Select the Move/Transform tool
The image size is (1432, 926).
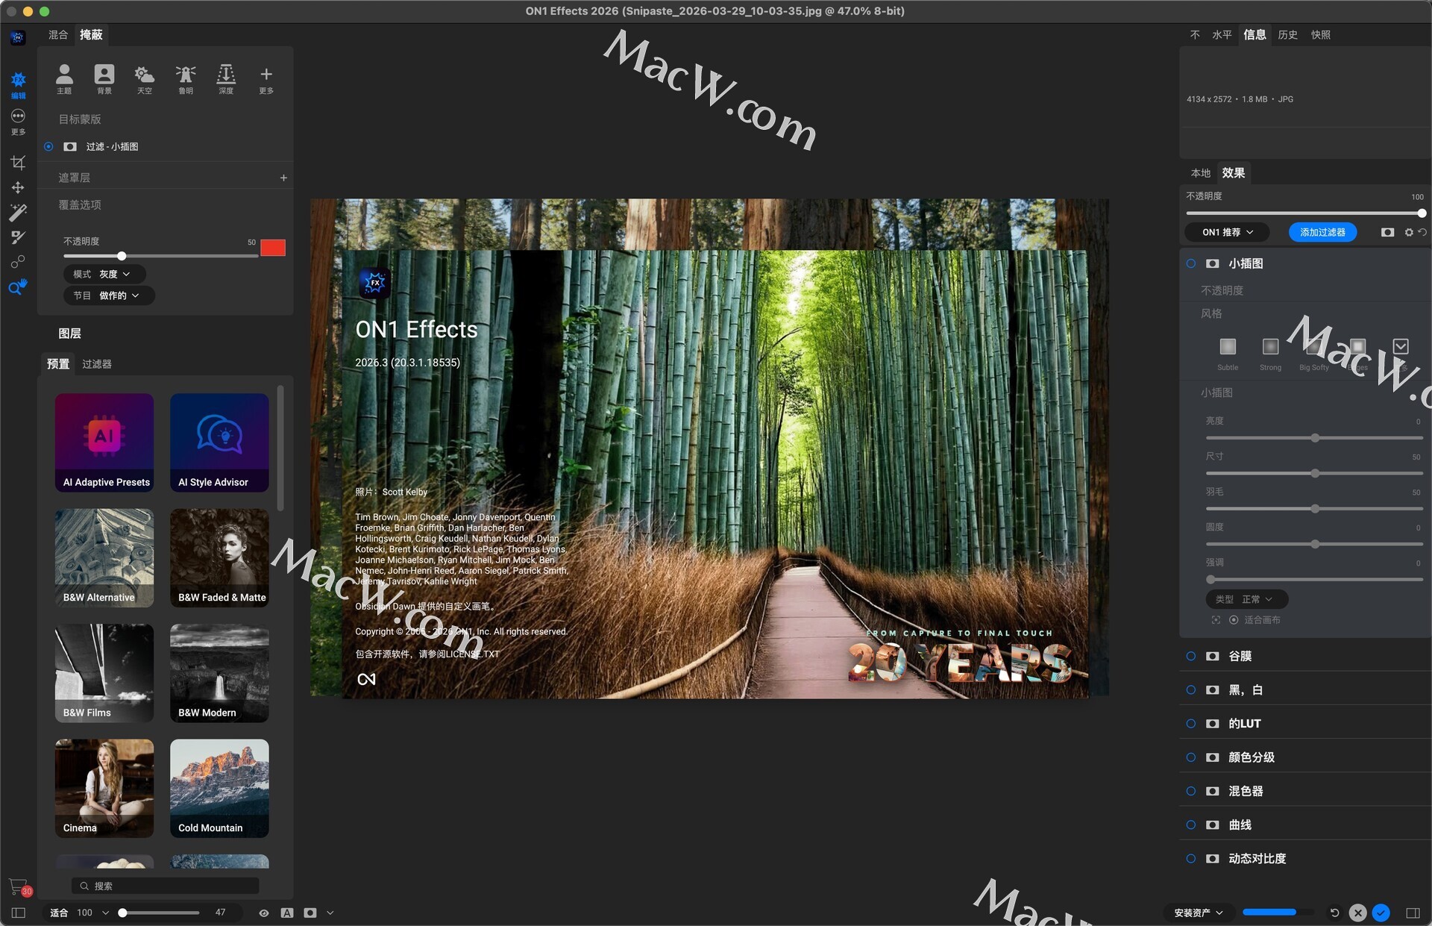[18, 187]
